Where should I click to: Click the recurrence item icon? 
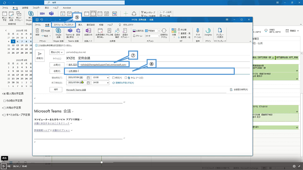tap(164, 30)
